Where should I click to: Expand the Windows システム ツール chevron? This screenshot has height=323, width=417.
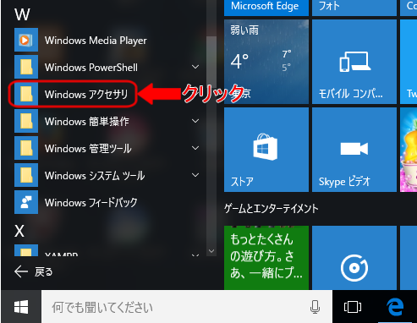tap(195, 175)
